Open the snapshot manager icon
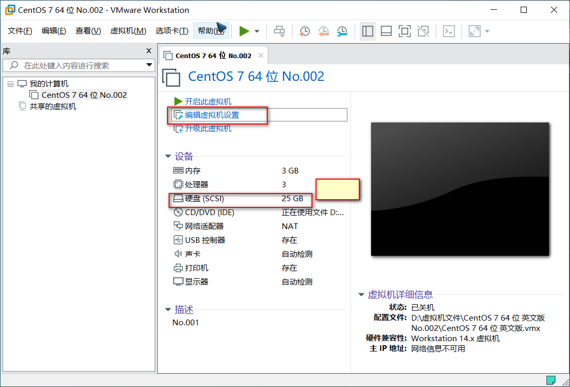 tap(342, 31)
